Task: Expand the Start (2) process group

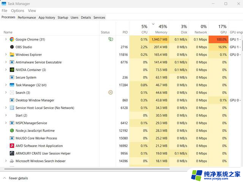Action: [x=6, y=115]
